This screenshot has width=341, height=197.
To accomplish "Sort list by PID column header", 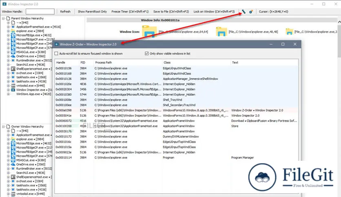I will click(86, 63).
